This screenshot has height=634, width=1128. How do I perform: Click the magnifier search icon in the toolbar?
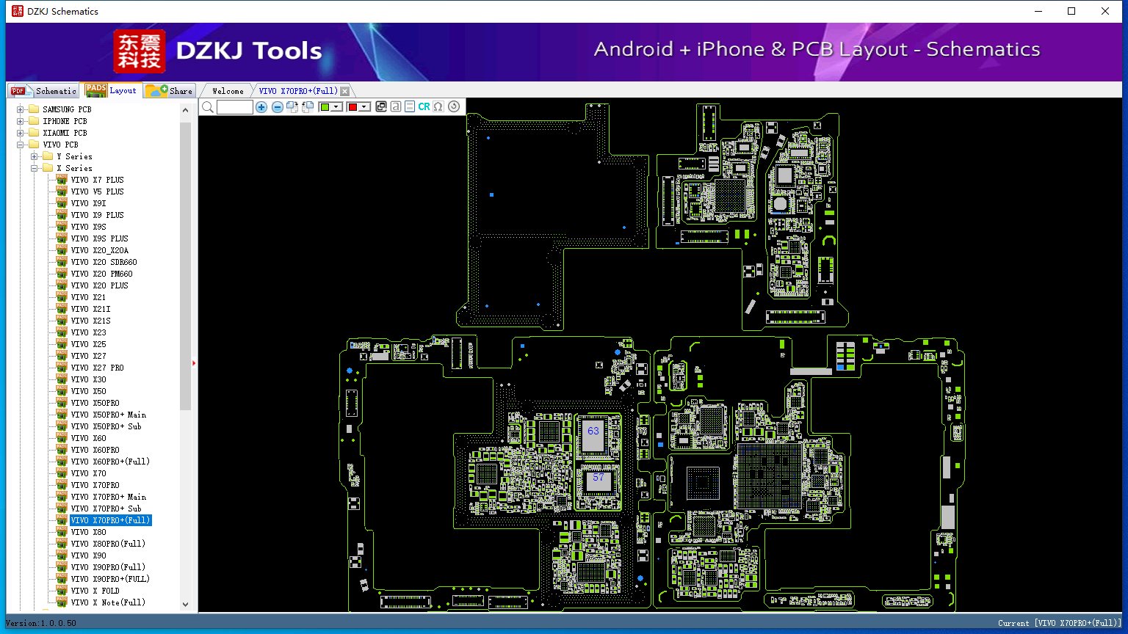[208, 107]
